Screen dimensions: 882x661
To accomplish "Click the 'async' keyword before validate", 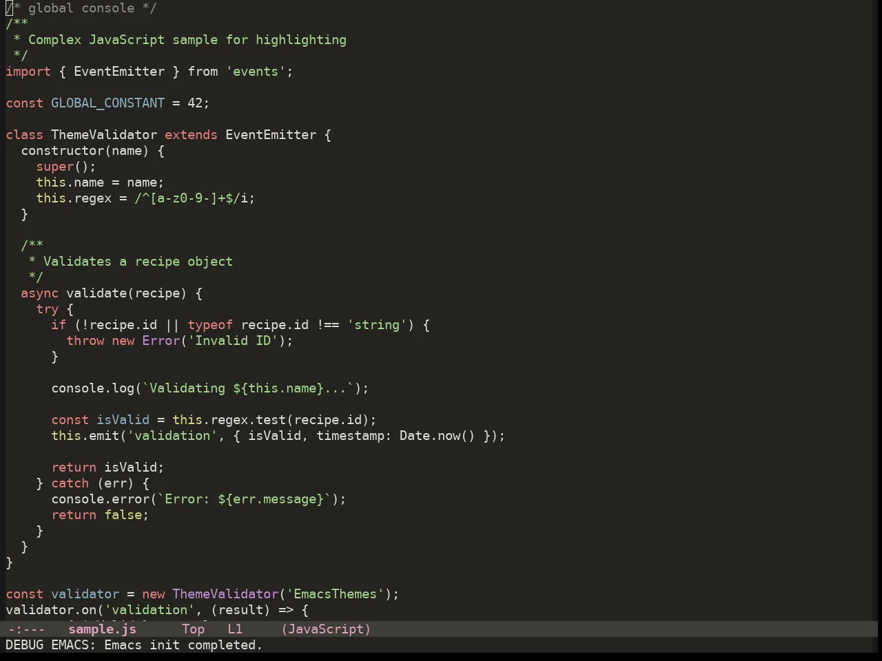I will coord(39,293).
